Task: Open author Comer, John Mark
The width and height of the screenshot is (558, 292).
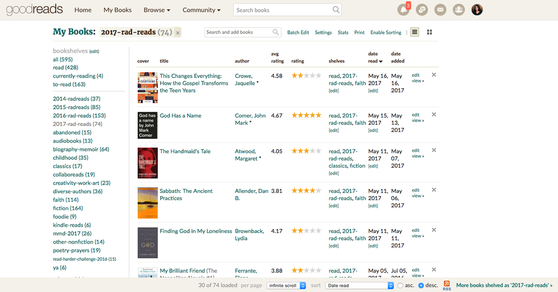Action: [x=250, y=119]
